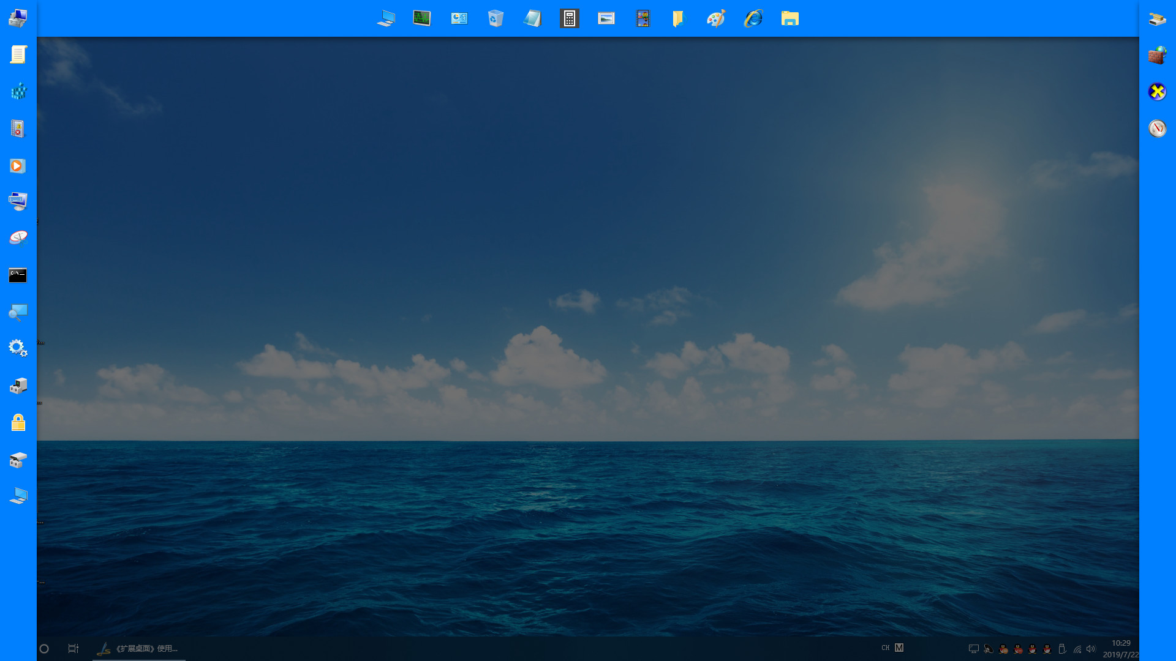The image size is (1176, 661).
Task: Open the picture viewer icon on top bar
Action: pyautogui.click(x=606, y=18)
